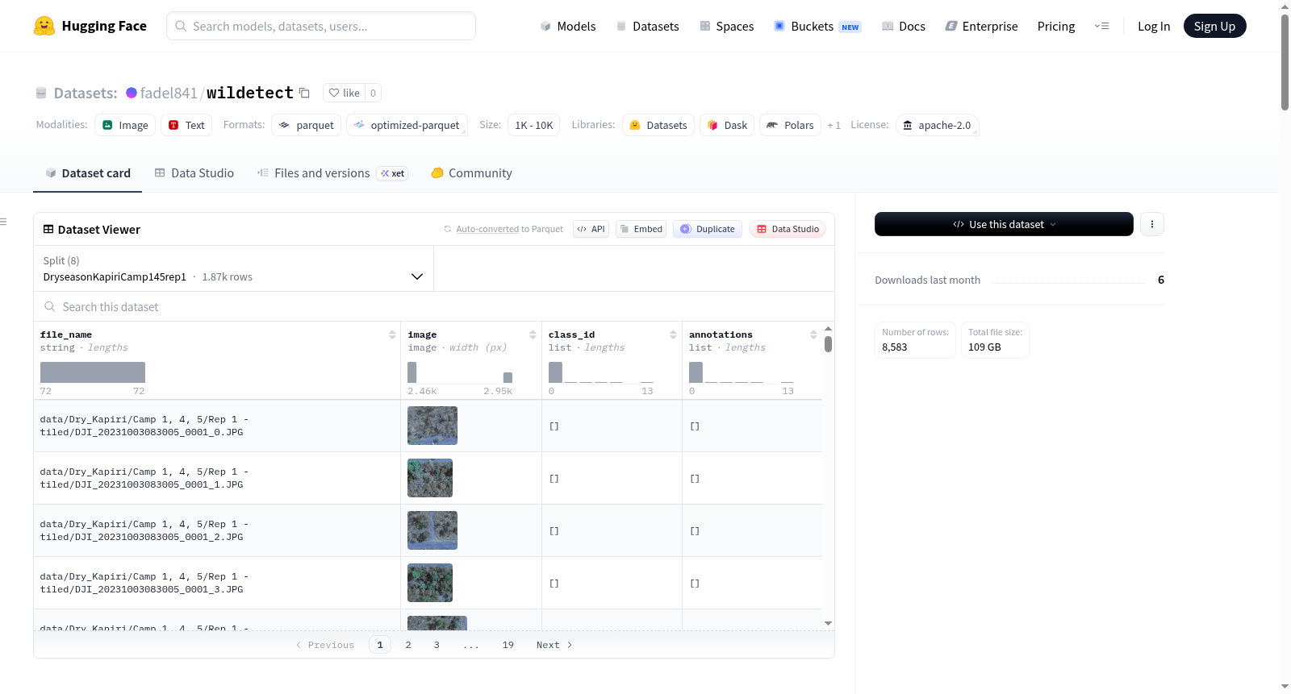Image resolution: width=1291 pixels, height=694 pixels.
Task: Go to page 3 of the dataset
Action: click(x=437, y=645)
